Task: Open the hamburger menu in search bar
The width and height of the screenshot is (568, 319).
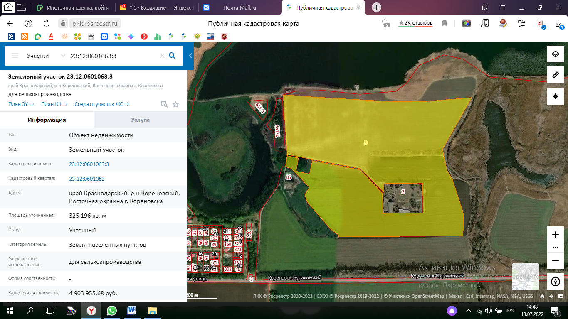Action: pos(15,56)
